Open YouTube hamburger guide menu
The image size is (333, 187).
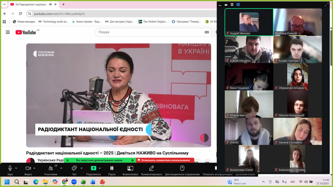(x=8, y=32)
